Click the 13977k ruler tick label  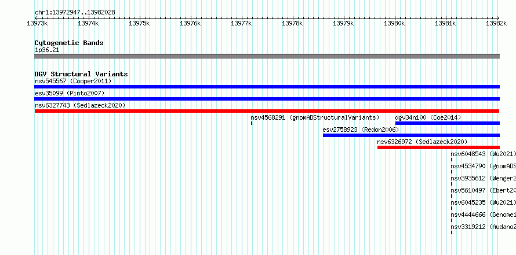pyautogui.click(x=241, y=23)
